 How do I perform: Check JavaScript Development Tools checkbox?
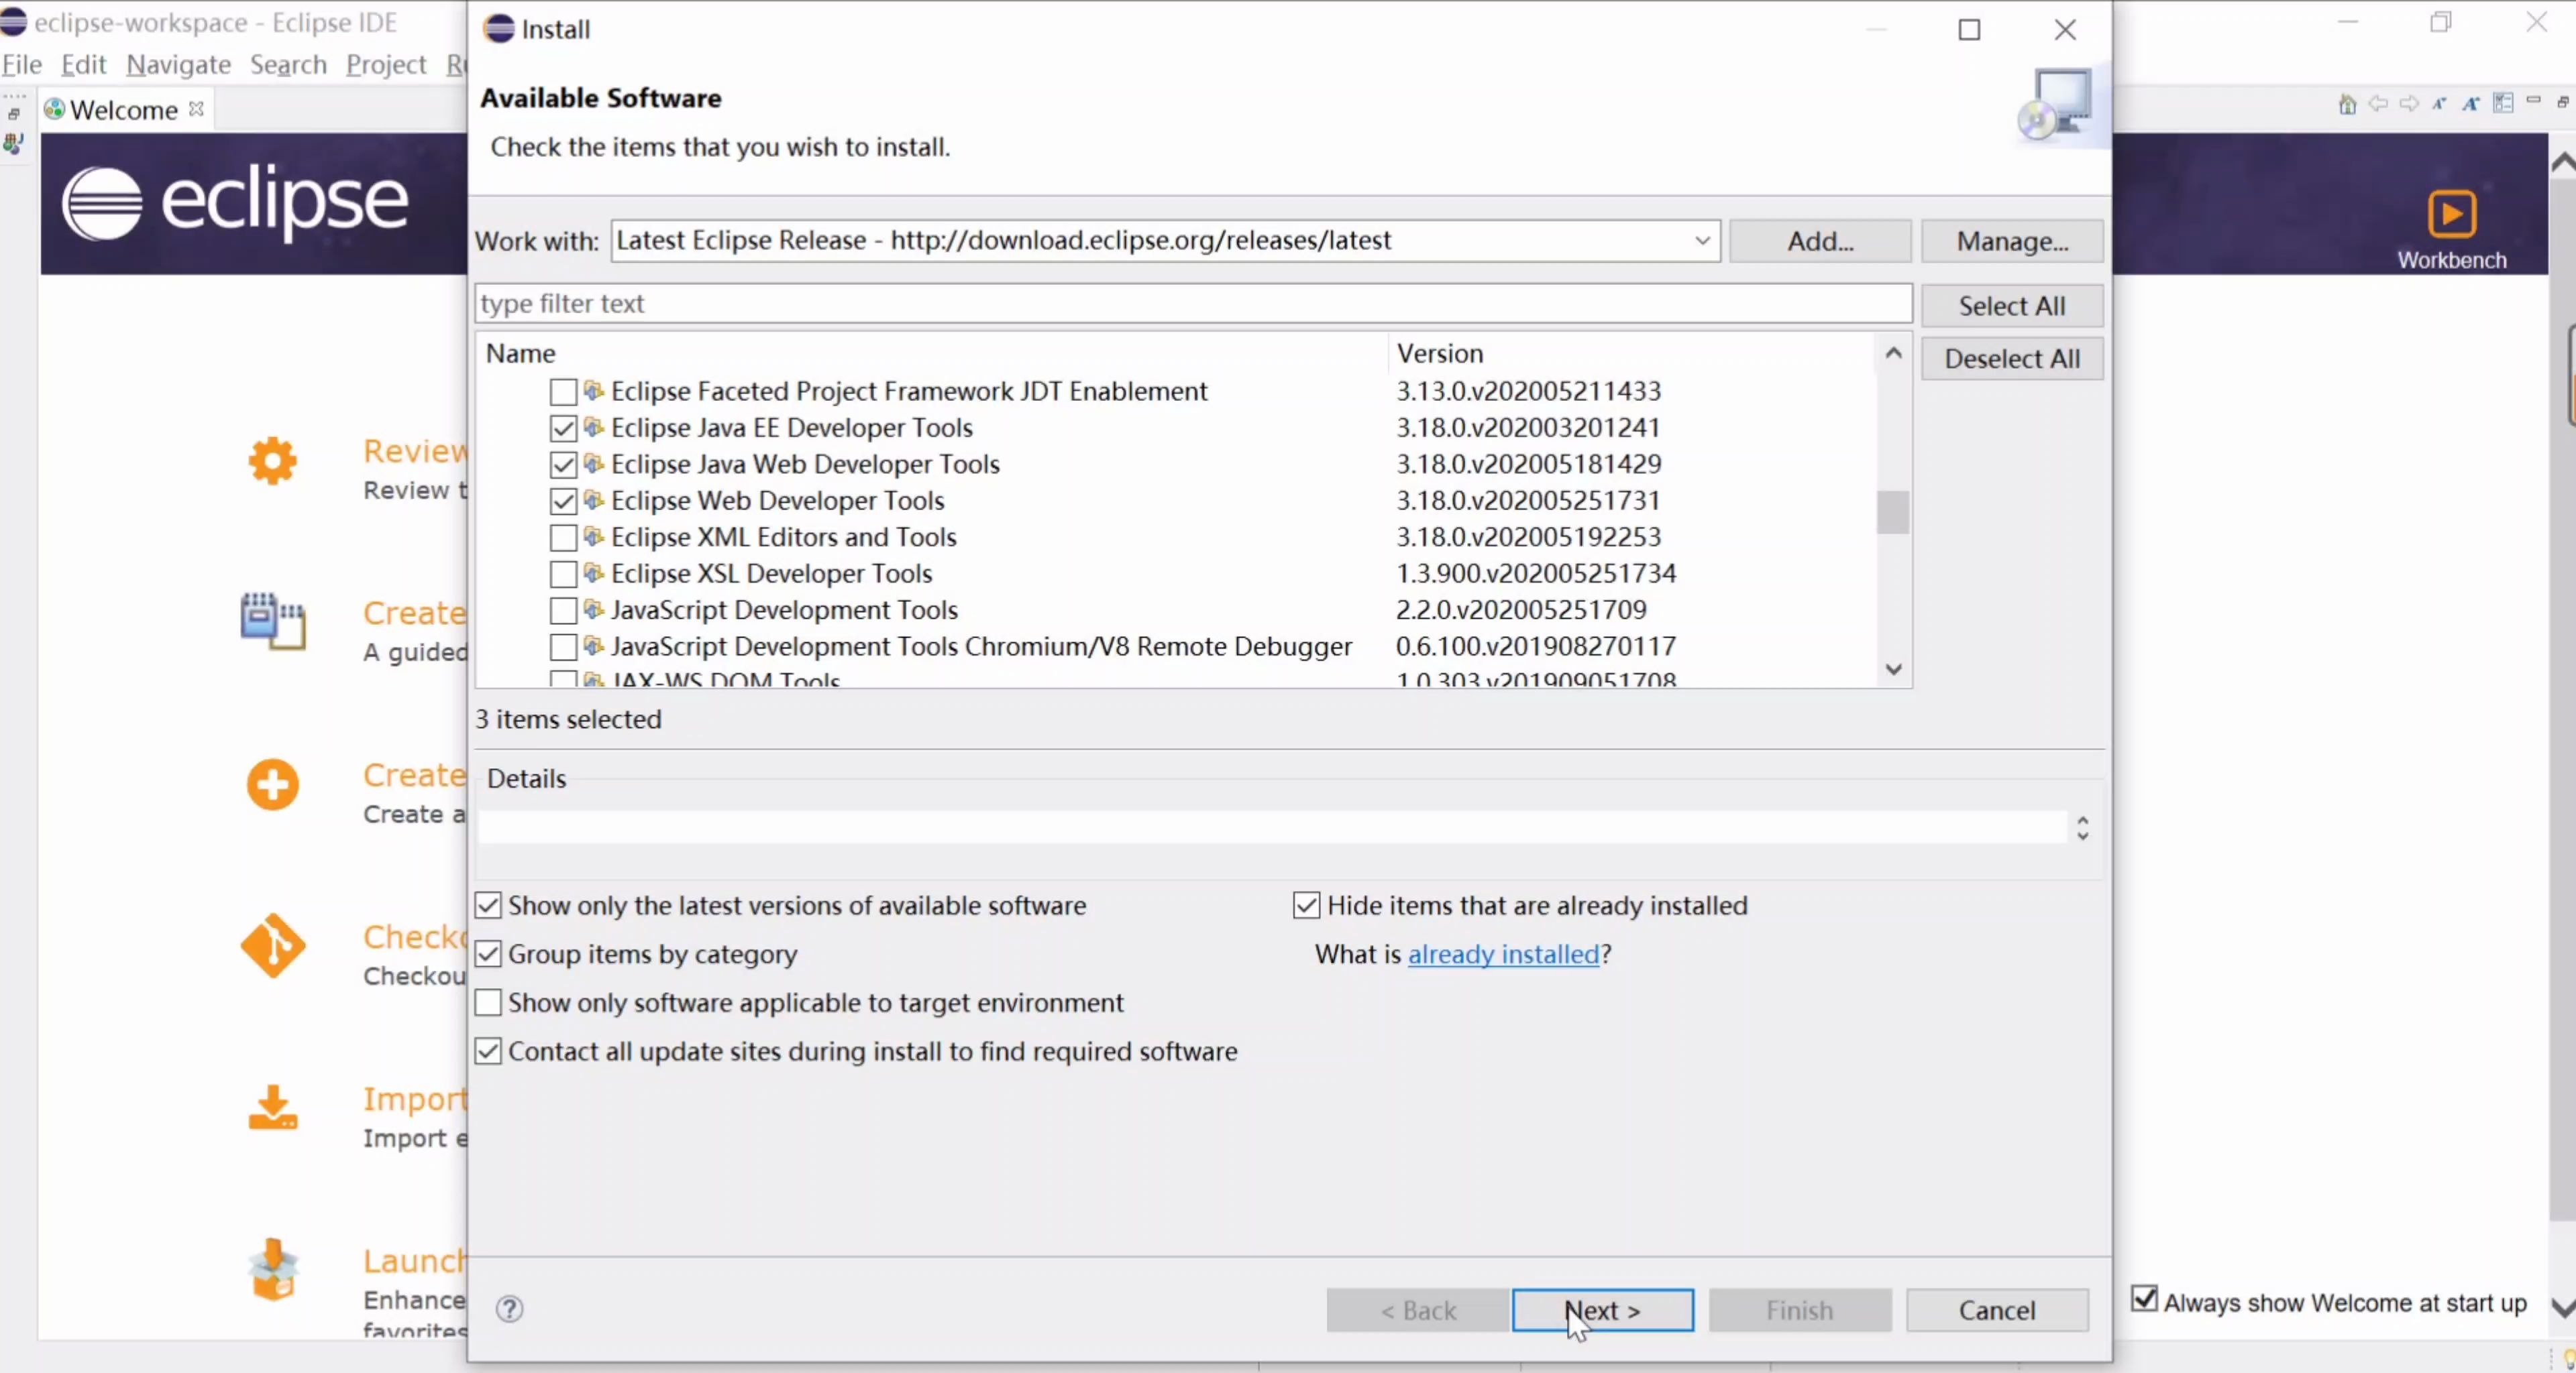[563, 611]
